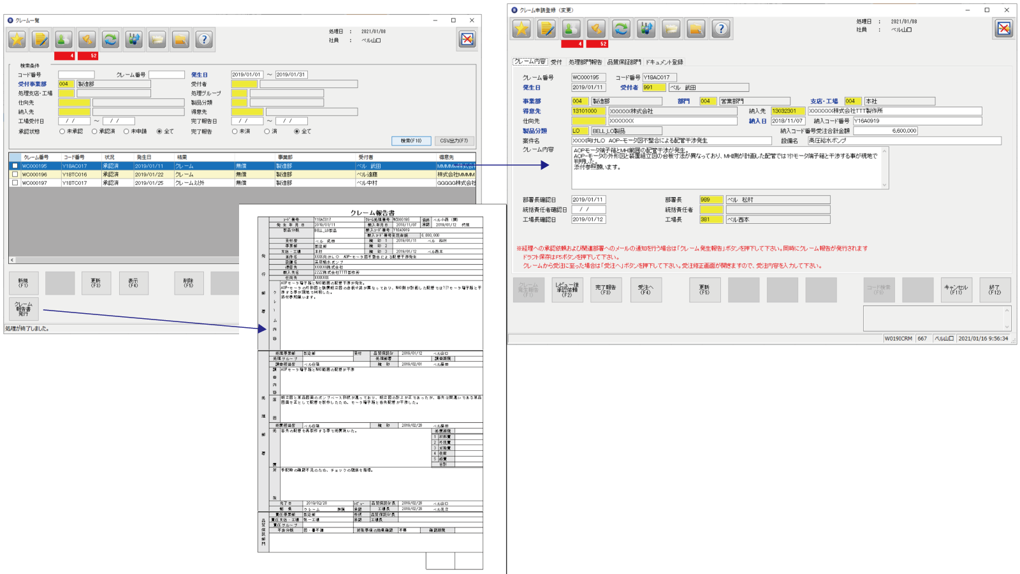Click the open folder icon in クレーム一覧 toolbar
The image size is (1020, 574).
pos(157,40)
